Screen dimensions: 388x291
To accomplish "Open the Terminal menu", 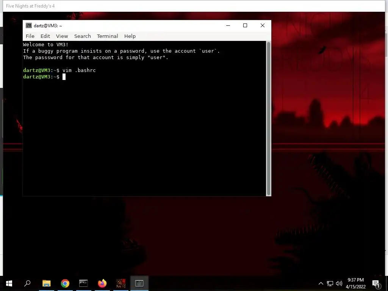I will [x=107, y=36].
